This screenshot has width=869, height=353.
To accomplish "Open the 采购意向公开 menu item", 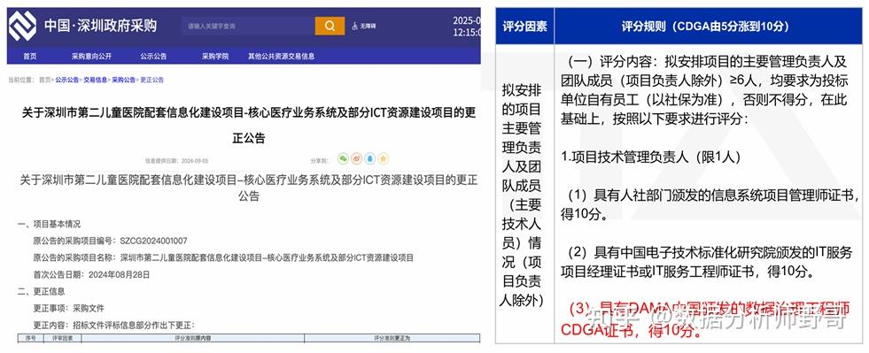I will (x=91, y=57).
